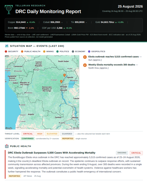The width and height of the screenshot is (147, 183).
Task: Click the Yaounde label on the map
Action: (19, 71)
